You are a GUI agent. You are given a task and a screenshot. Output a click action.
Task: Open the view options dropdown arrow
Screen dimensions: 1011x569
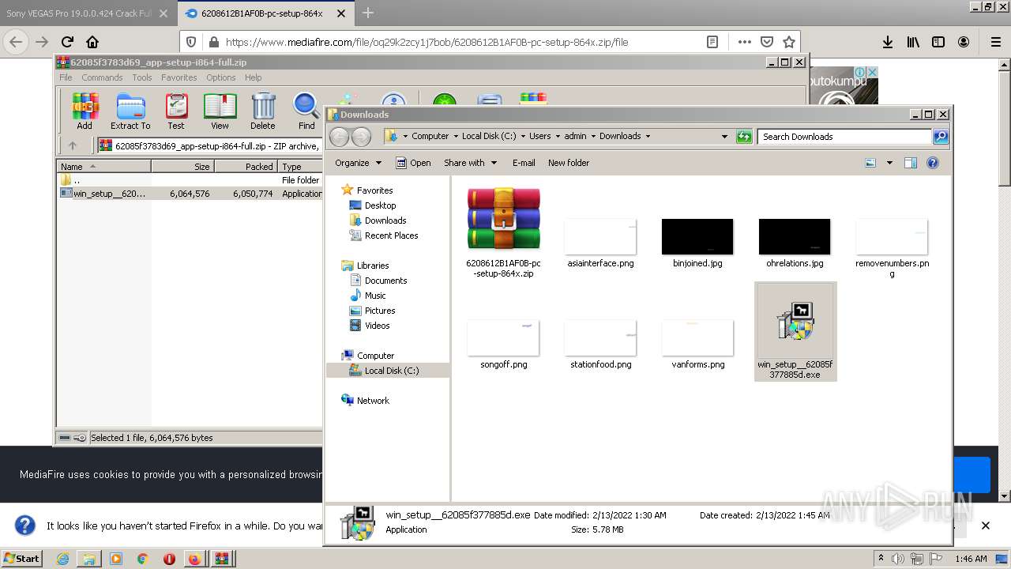tap(889, 163)
